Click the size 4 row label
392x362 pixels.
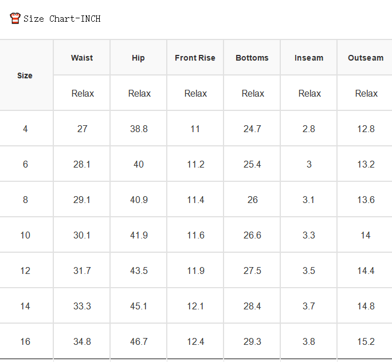(x=25, y=129)
